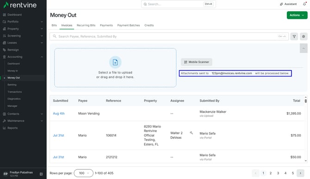Sort by the Submitted column header
Screen dimensions: 310x179
pos(61,101)
